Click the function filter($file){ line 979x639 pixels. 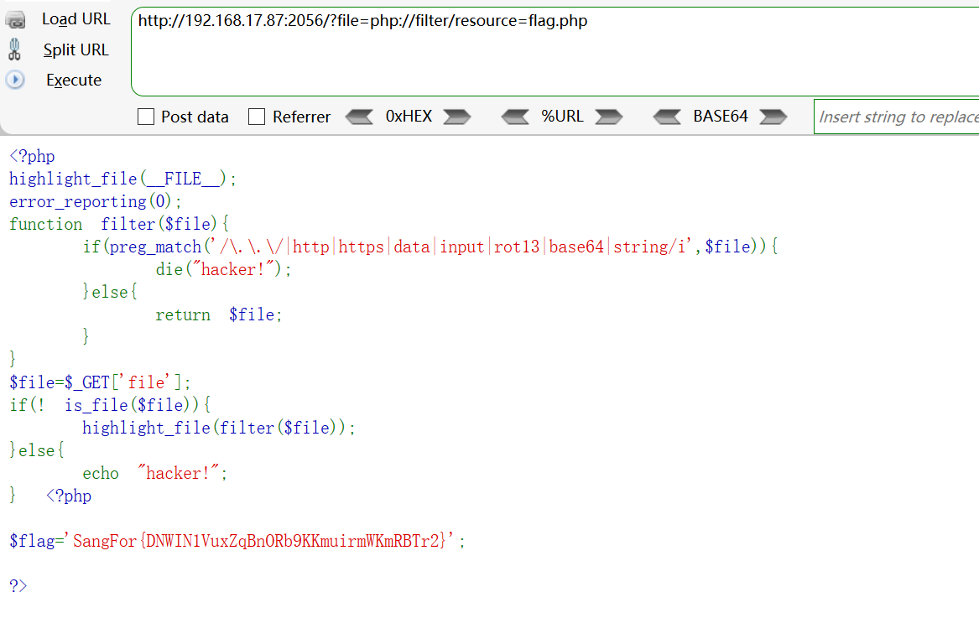[119, 224]
